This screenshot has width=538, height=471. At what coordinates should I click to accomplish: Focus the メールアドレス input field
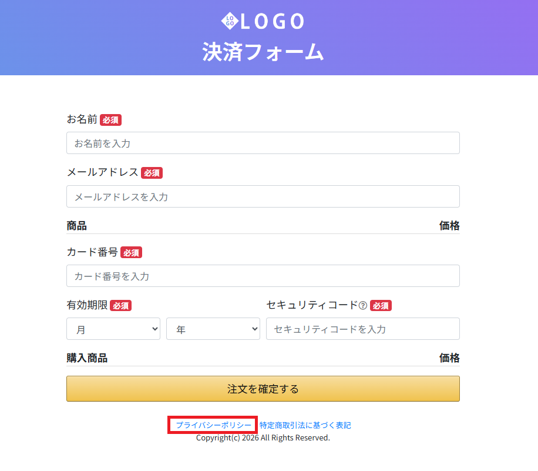[263, 196]
